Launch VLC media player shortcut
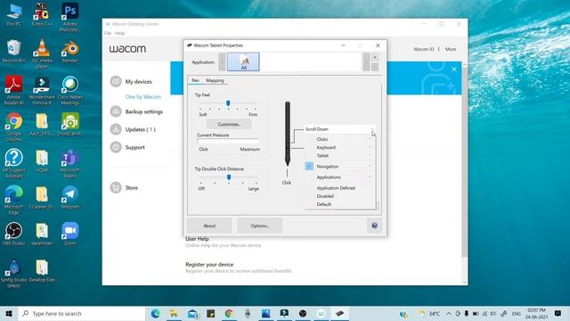 click(x=42, y=53)
